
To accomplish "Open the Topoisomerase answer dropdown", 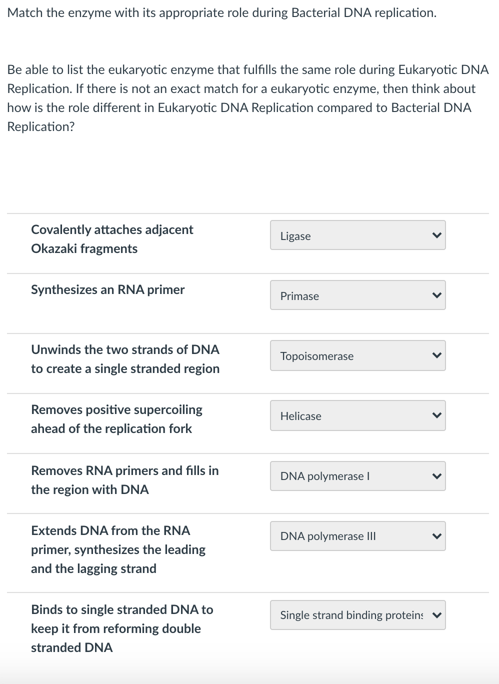I will pyautogui.click(x=357, y=355).
